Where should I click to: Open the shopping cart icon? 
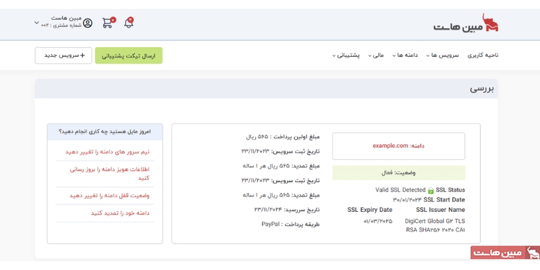click(108, 23)
